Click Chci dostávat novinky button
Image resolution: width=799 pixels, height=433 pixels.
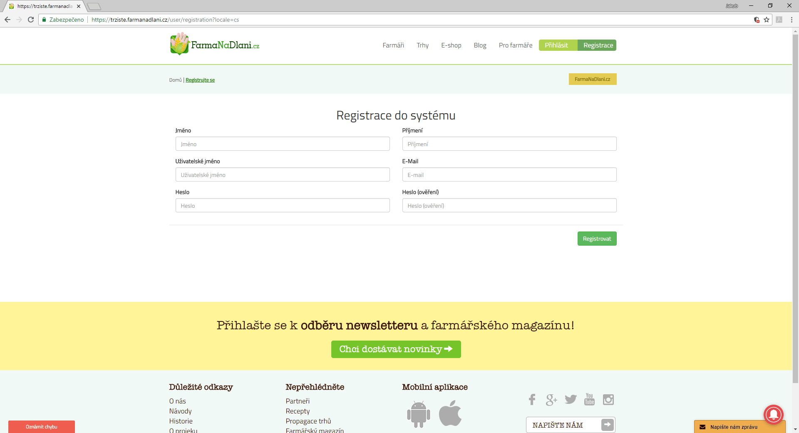click(396, 349)
